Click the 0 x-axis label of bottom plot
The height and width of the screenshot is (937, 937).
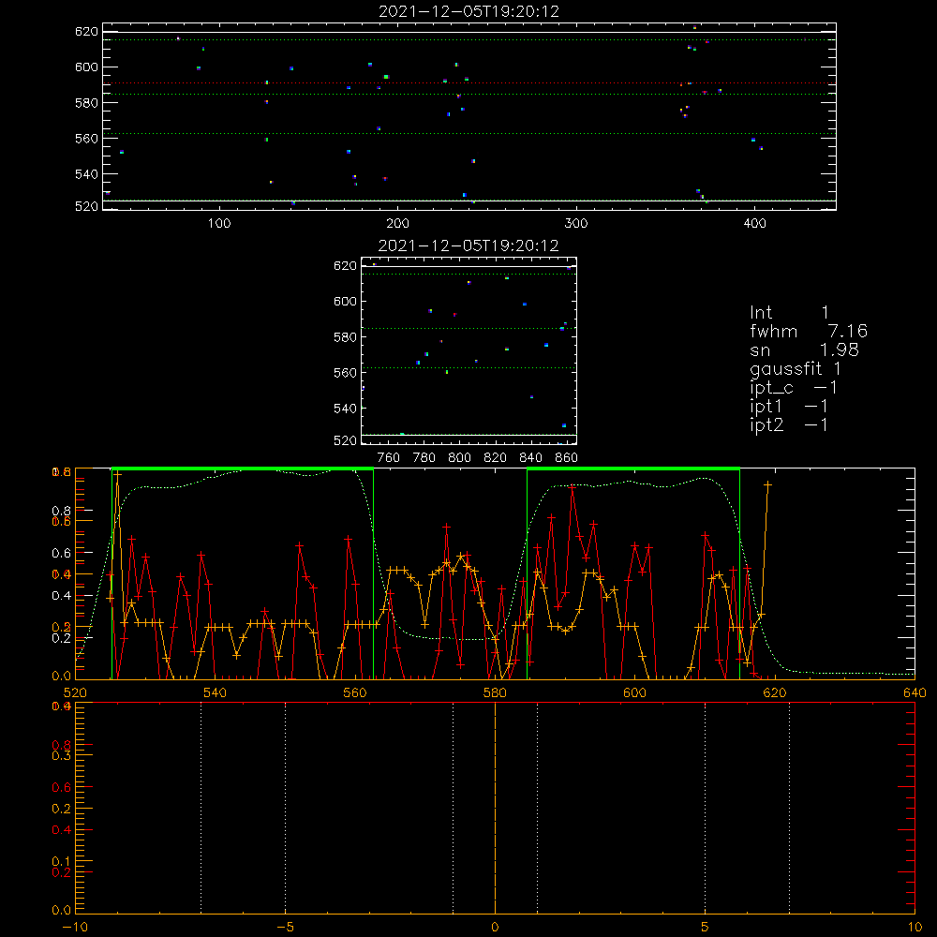click(495, 927)
